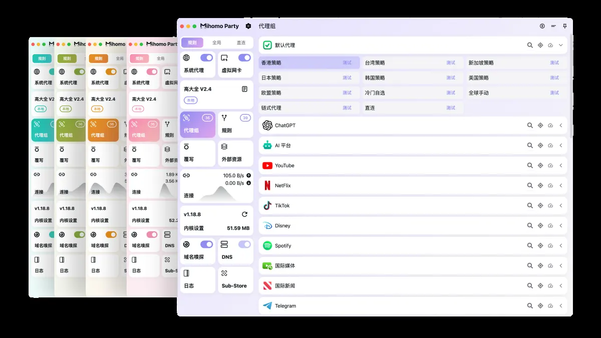Select 日本策略 proxy option
601x338 pixels.
[x=309, y=78]
